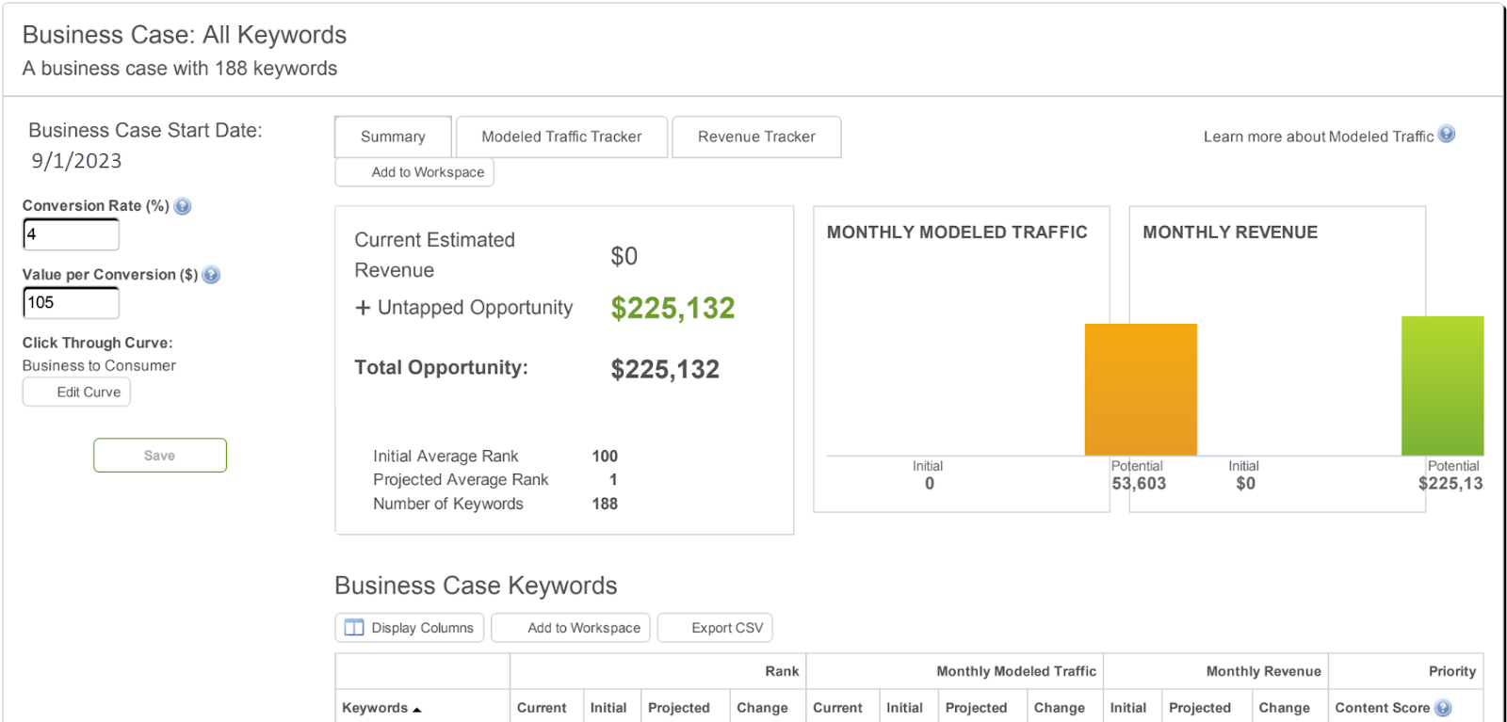This screenshot has height=722, width=1507.
Task: Switch to the Summary tab
Action: tap(393, 136)
